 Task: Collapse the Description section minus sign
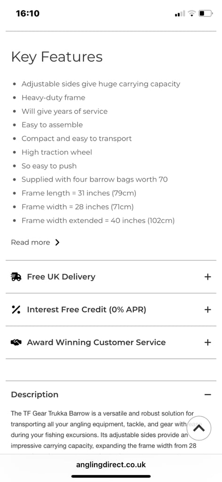(x=208, y=395)
